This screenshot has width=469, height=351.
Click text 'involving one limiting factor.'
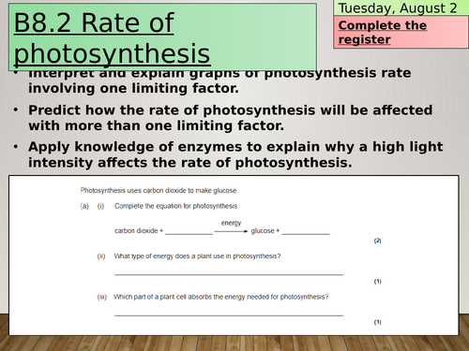click(133, 88)
